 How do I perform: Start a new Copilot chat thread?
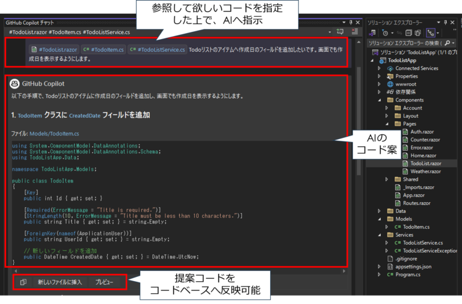click(x=340, y=31)
